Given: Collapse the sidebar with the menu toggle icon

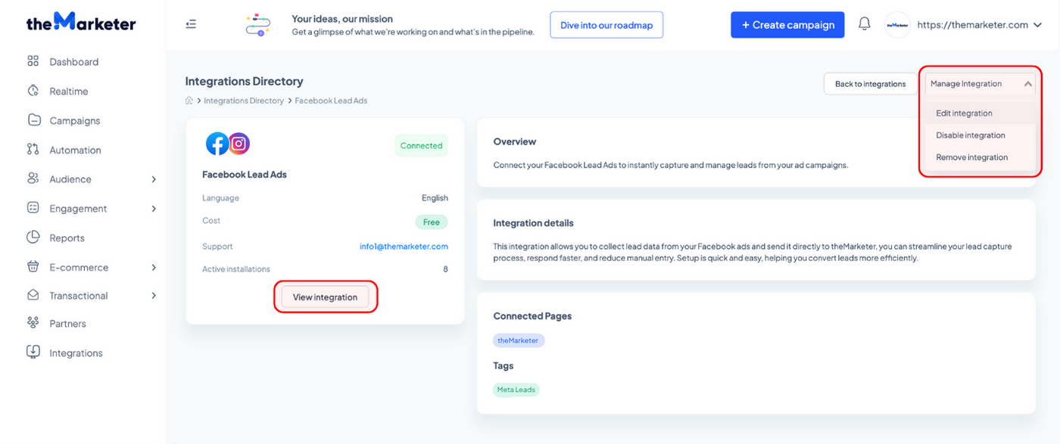Looking at the screenshot, I should (191, 24).
